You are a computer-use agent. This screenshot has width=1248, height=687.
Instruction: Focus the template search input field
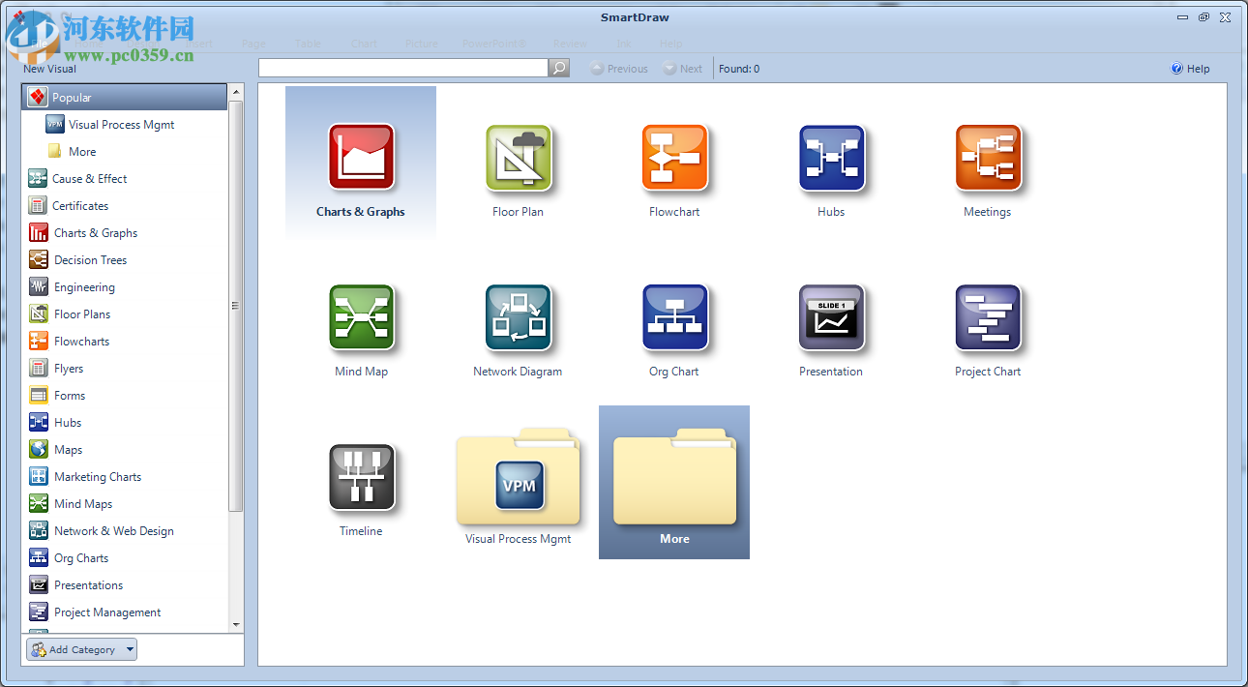click(403, 69)
